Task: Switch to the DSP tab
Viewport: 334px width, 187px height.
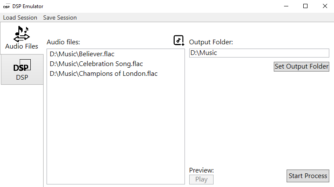Action: 22,69
